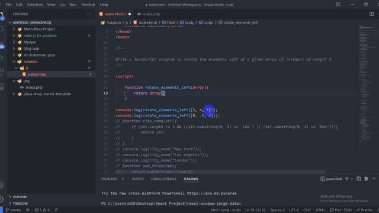Expand MyApp folder
The image size is (379, 213).
(14, 42)
